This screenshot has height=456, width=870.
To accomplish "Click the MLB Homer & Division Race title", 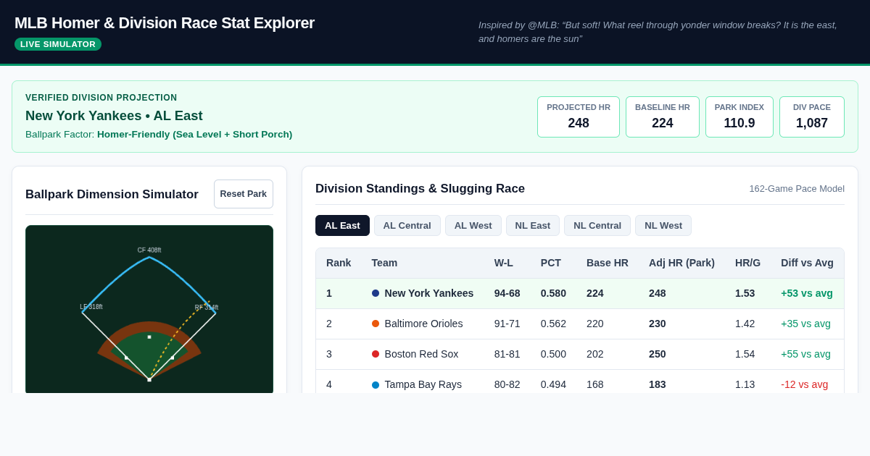I will coord(165,23).
